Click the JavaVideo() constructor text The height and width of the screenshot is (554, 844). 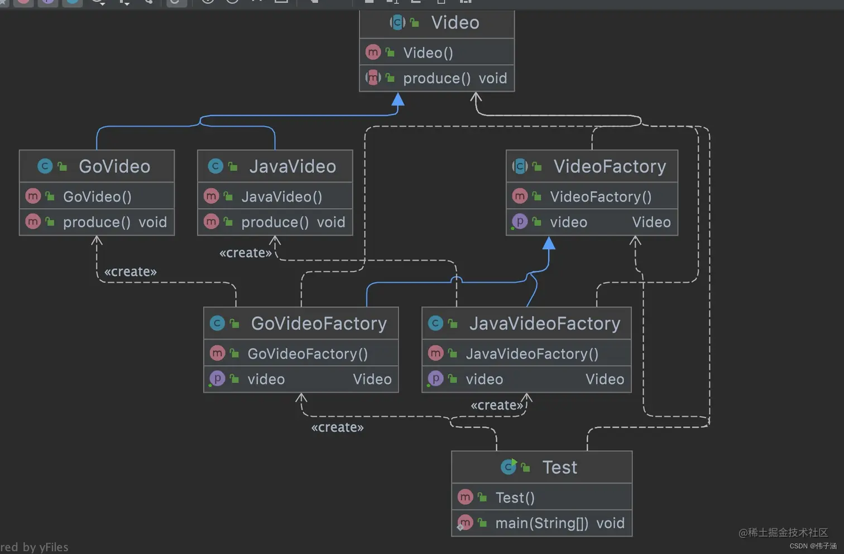(282, 196)
